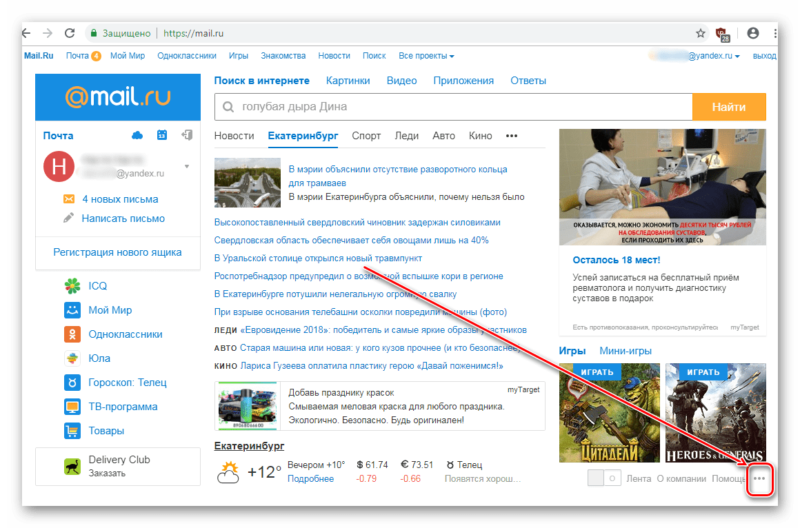Open the three-dots footer menu
This screenshot has width=800, height=528.
click(x=759, y=478)
